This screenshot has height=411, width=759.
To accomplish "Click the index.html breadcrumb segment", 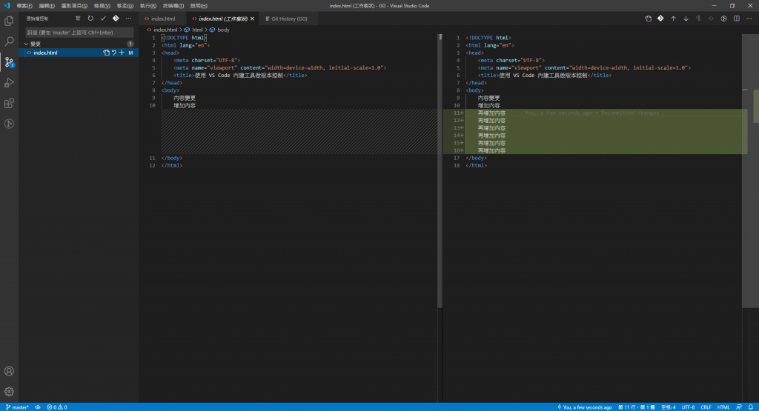I will pyautogui.click(x=165, y=30).
